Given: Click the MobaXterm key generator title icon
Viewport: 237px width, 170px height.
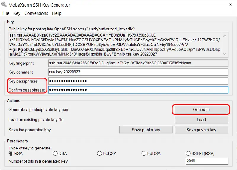Looking at the screenshot, I should (4, 5).
